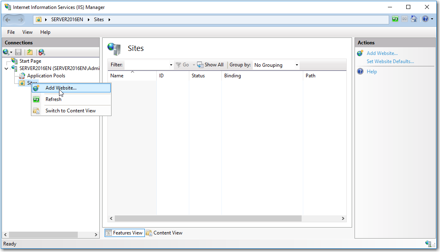Click the Show All button
Viewport: 440px width, 252px height.
coord(210,65)
